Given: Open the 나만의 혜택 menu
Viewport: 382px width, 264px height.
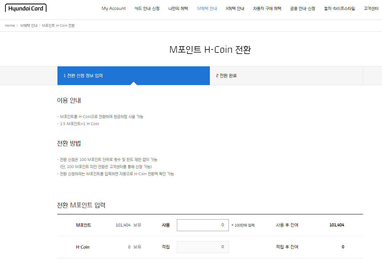Looking at the screenshot, I should point(178,8).
